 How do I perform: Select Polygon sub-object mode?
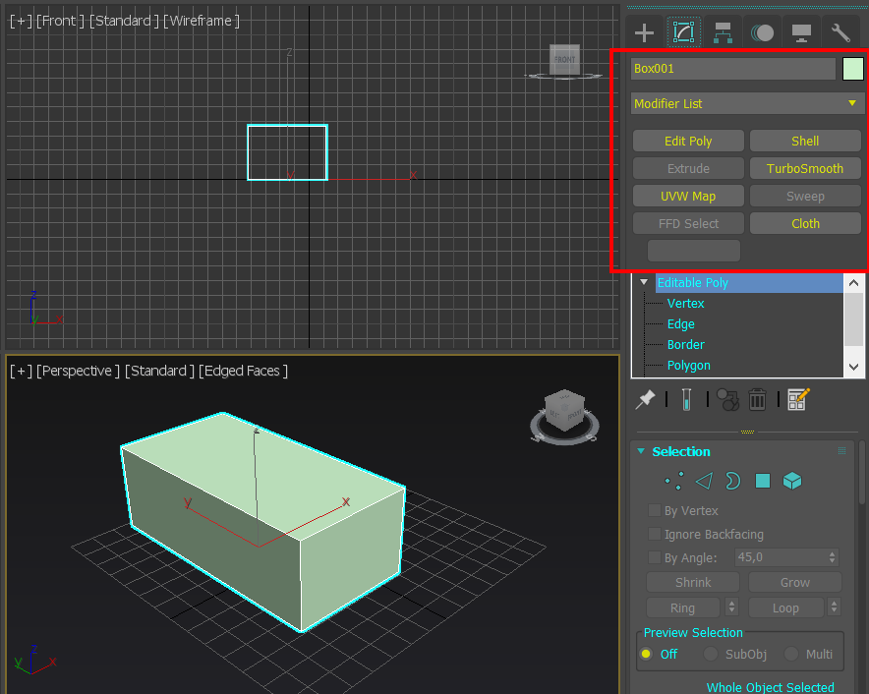[x=761, y=481]
